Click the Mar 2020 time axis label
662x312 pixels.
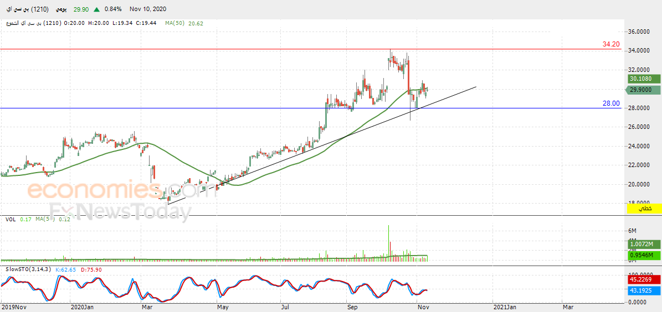[148, 308]
